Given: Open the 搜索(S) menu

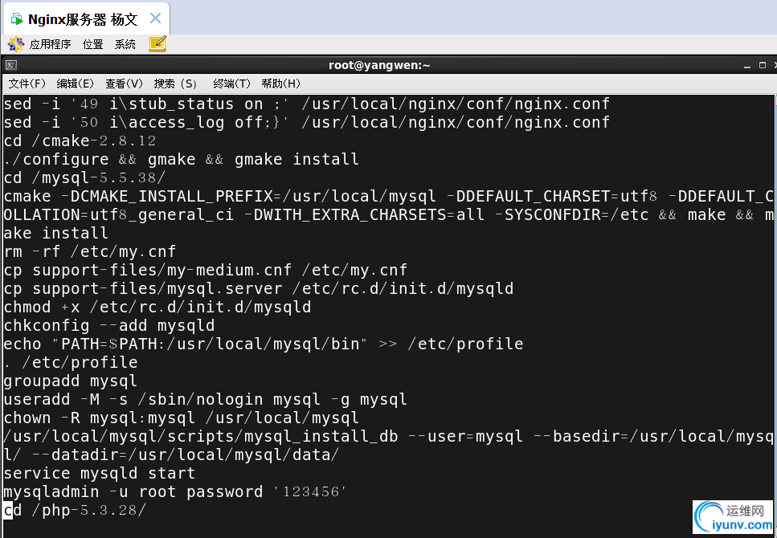Looking at the screenshot, I should [175, 84].
